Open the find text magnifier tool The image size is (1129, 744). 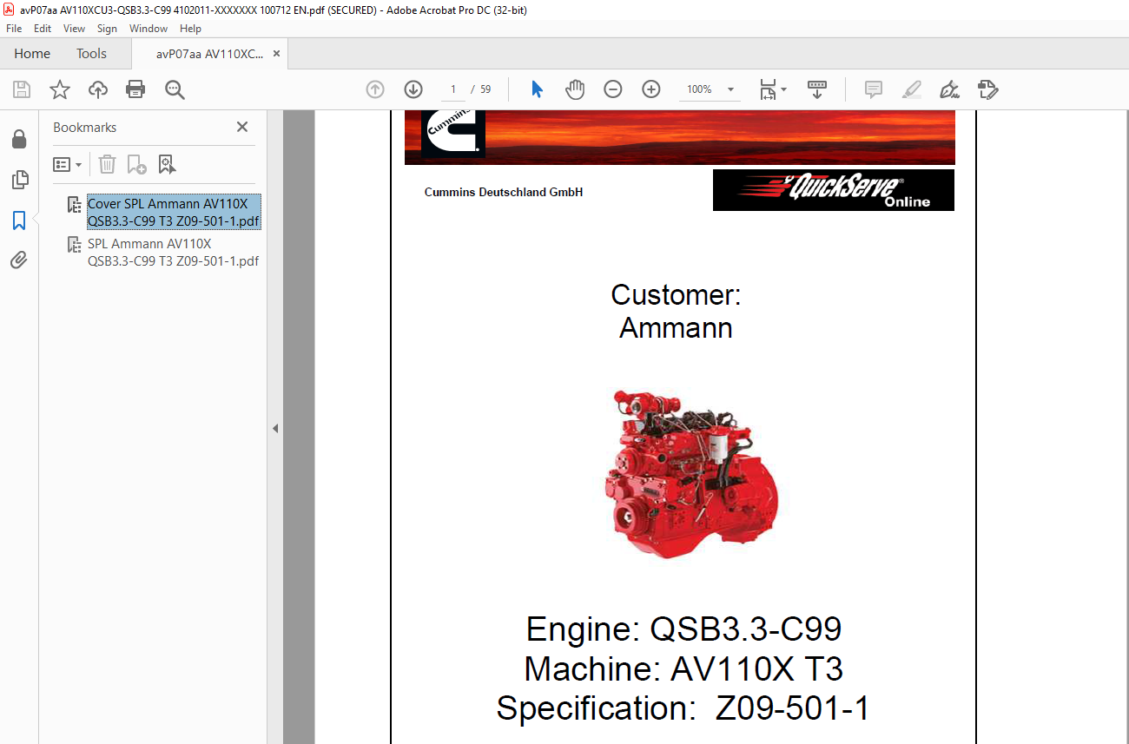coord(175,89)
